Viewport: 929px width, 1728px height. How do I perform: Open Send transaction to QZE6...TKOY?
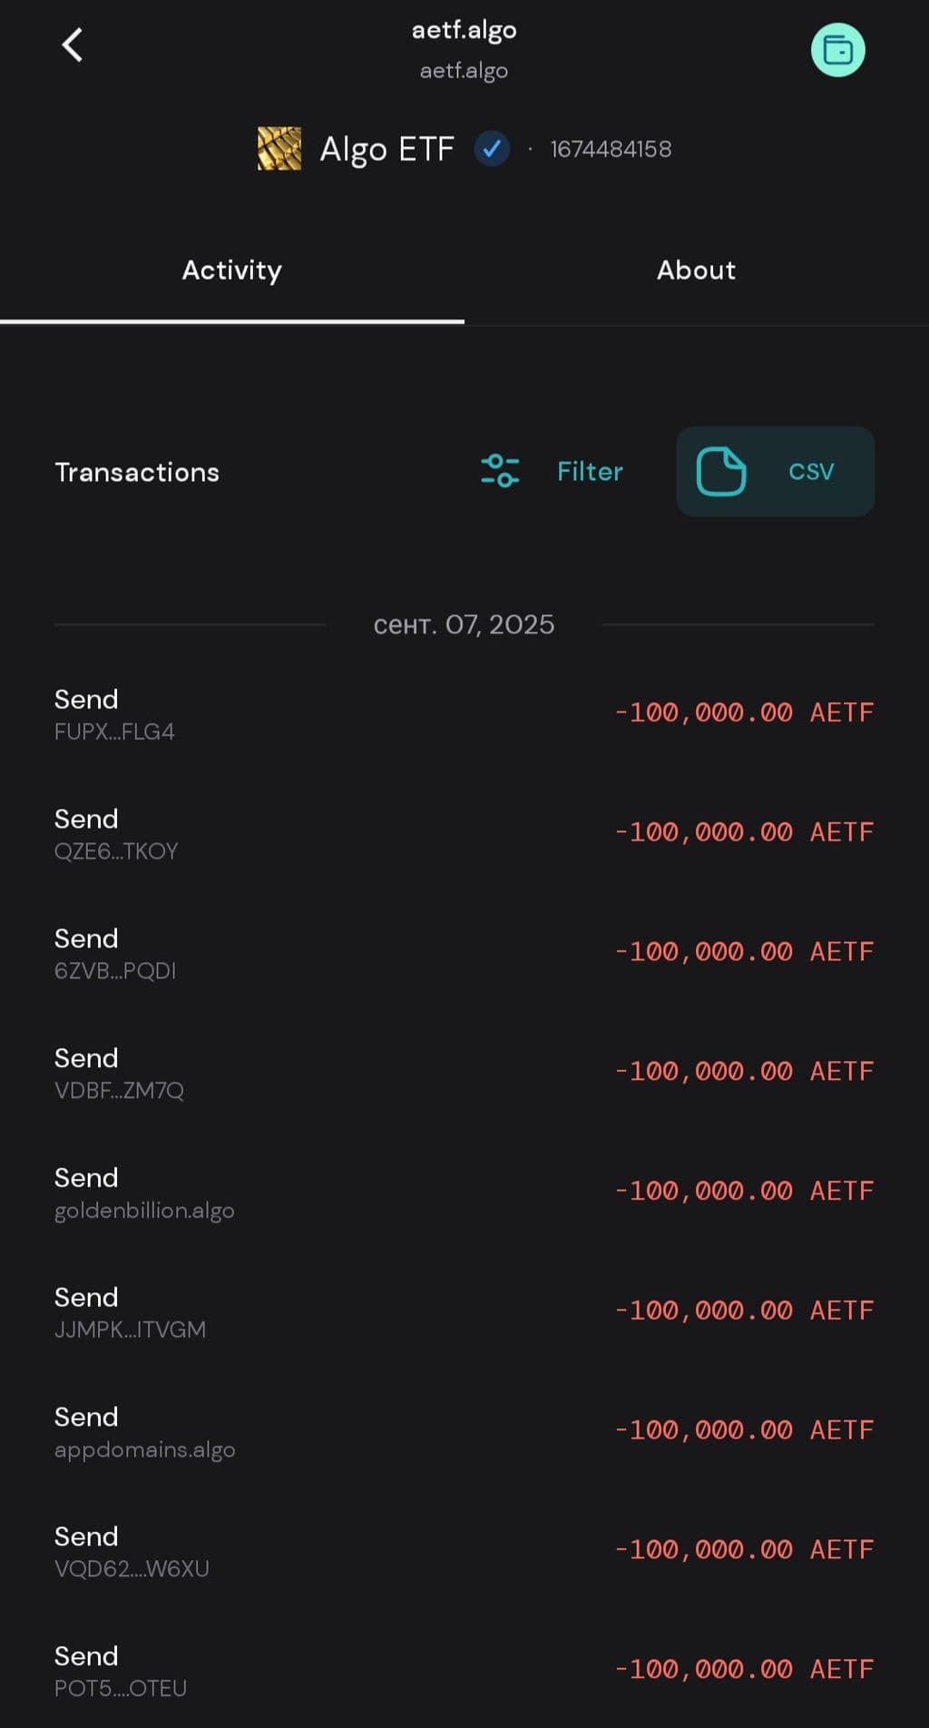(x=464, y=834)
